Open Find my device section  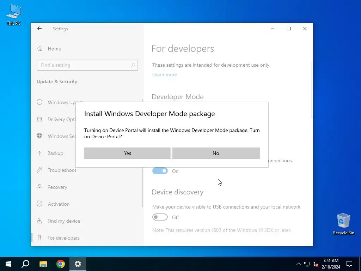[x=64, y=221]
